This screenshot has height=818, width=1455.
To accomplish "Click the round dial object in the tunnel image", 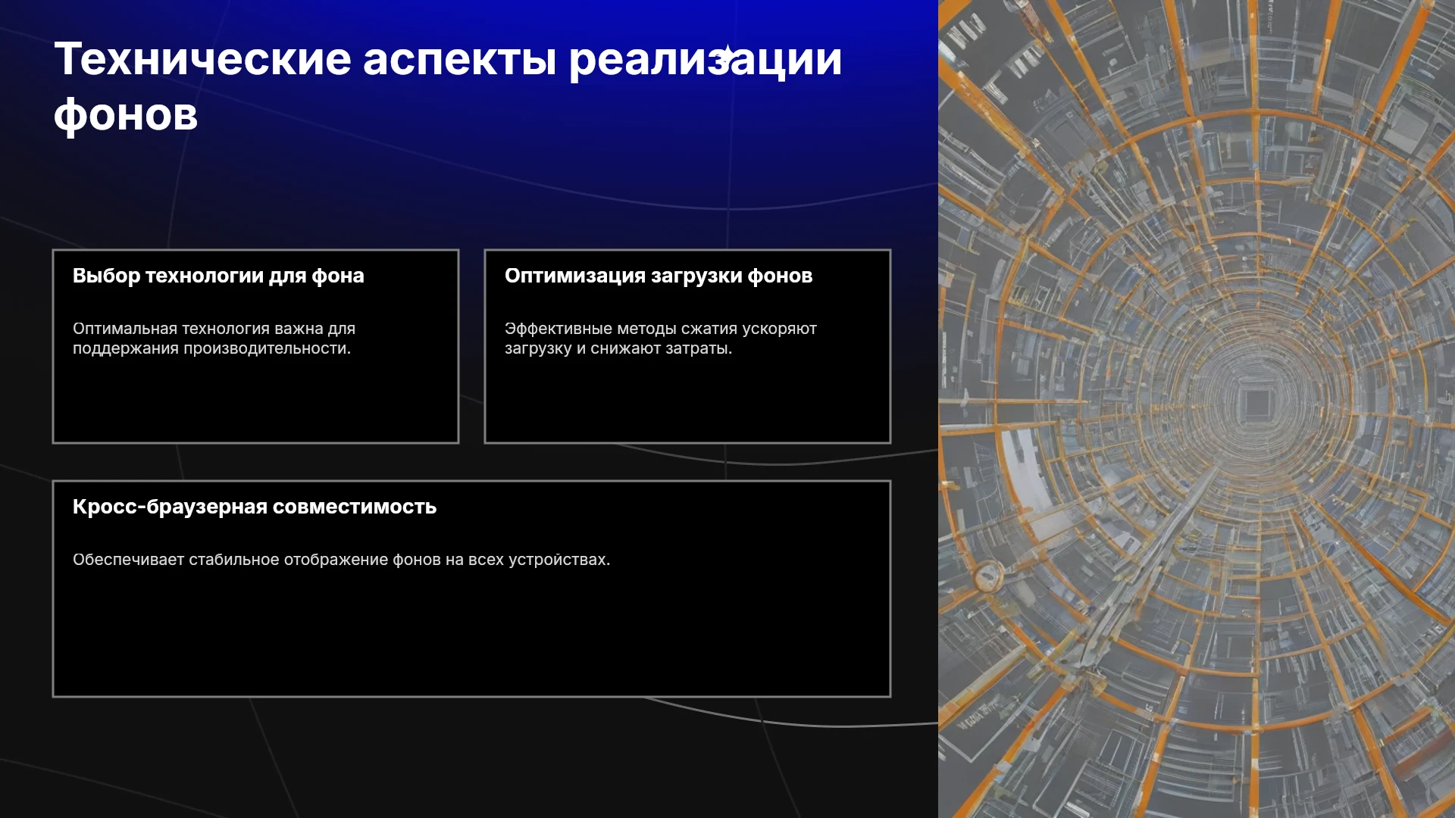I will tap(988, 577).
